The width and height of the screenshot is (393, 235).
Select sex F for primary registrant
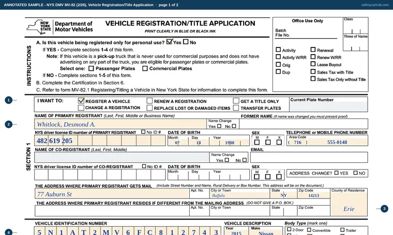268,142
